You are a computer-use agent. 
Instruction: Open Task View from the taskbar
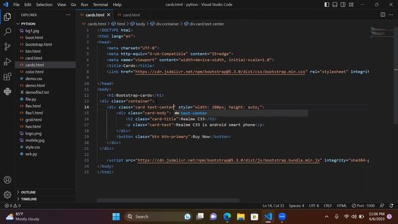pyautogui.click(x=200, y=217)
